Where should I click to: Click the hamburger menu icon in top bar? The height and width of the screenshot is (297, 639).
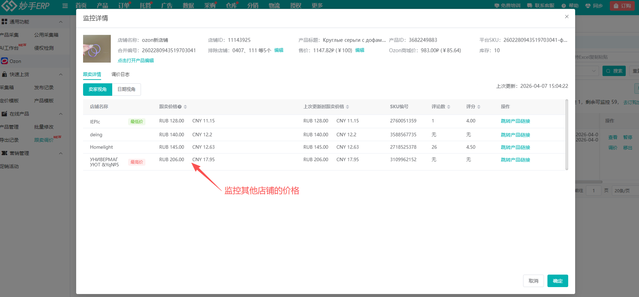[x=65, y=6]
